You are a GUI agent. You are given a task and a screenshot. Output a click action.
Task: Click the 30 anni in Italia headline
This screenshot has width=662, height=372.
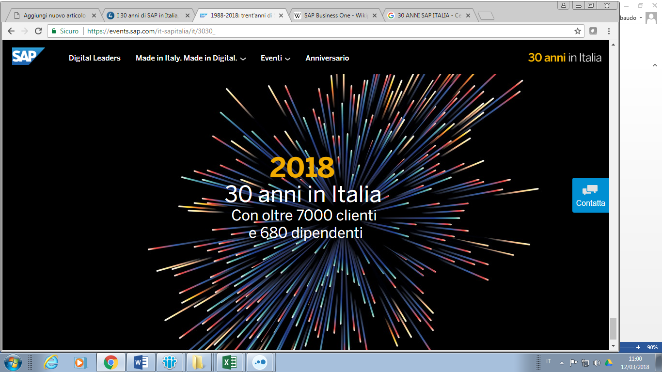coord(303,195)
